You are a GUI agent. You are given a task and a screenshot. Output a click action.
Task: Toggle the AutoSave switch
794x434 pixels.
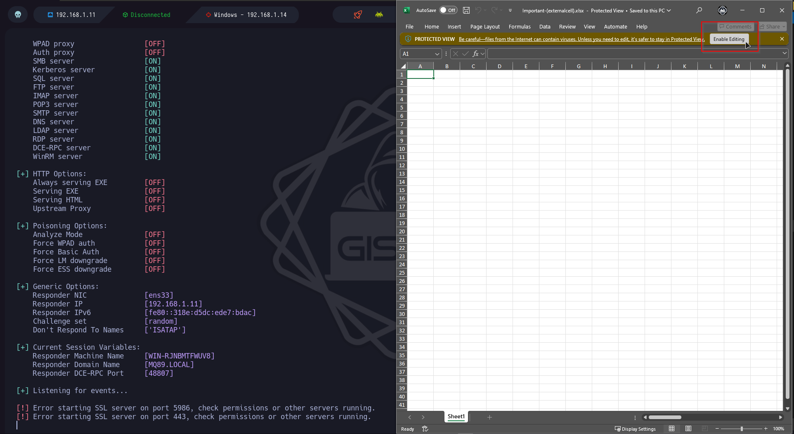(448, 10)
